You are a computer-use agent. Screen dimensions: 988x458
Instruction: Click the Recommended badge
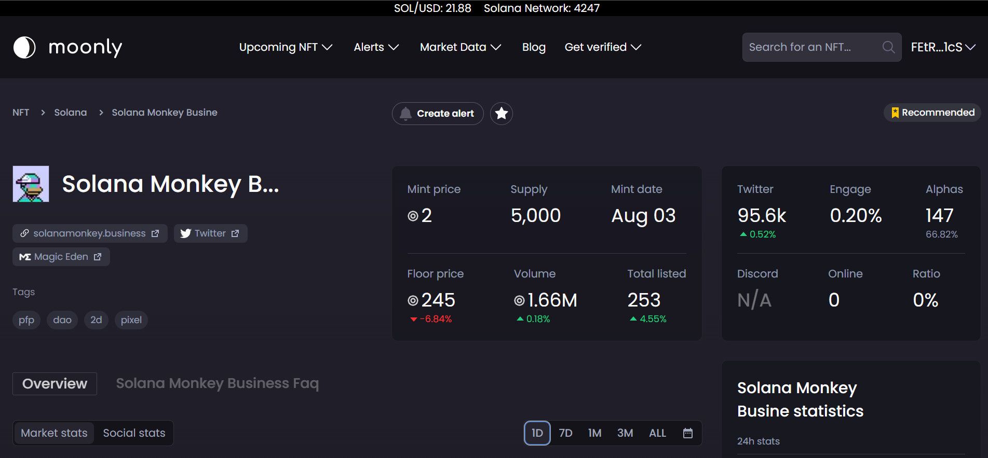coord(932,113)
